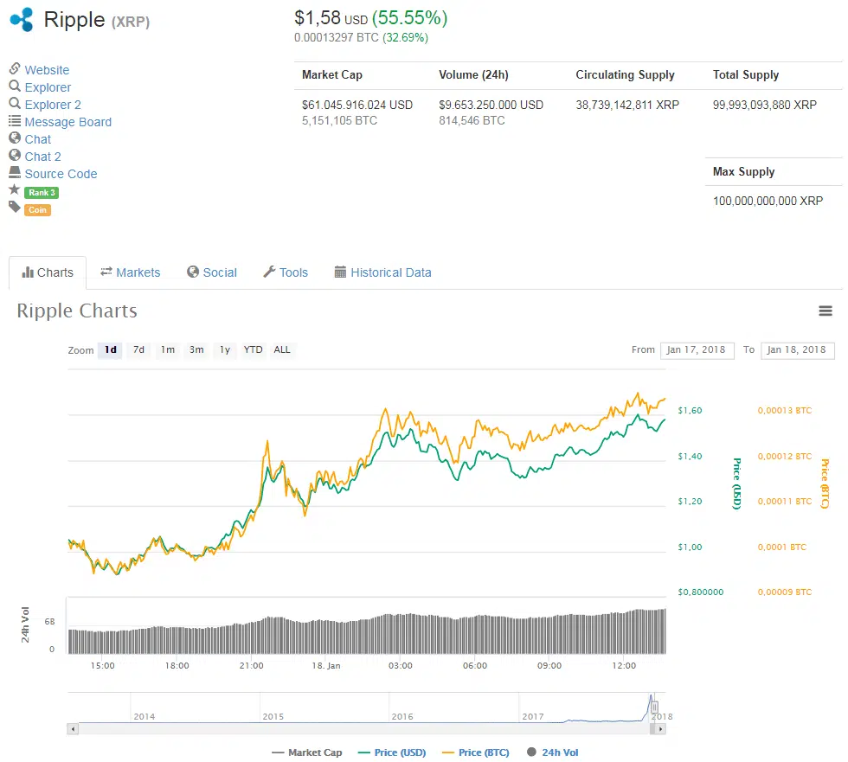Click the 814,546 BTC volume value
This screenshot has width=848, height=762.
pyautogui.click(x=472, y=120)
